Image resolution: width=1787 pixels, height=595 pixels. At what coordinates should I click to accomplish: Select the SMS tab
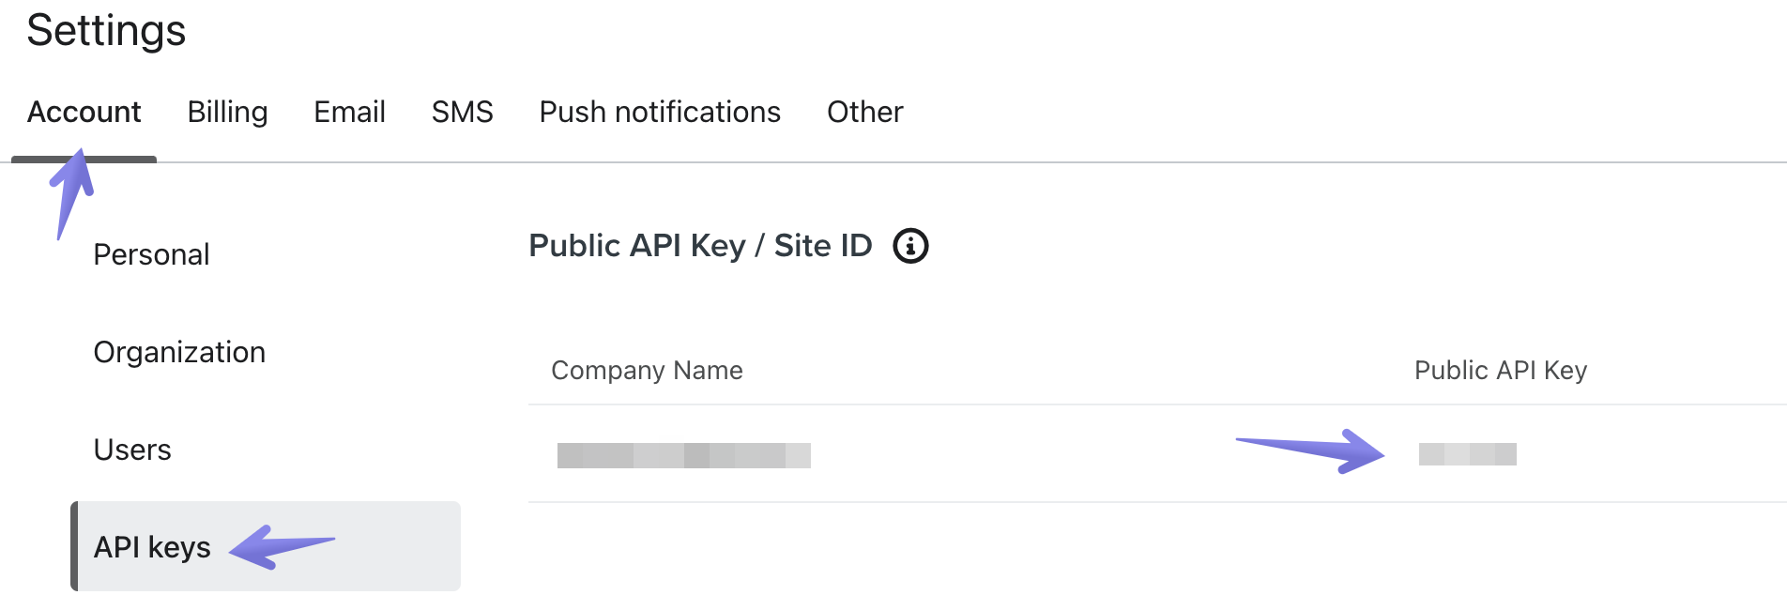click(x=462, y=113)
